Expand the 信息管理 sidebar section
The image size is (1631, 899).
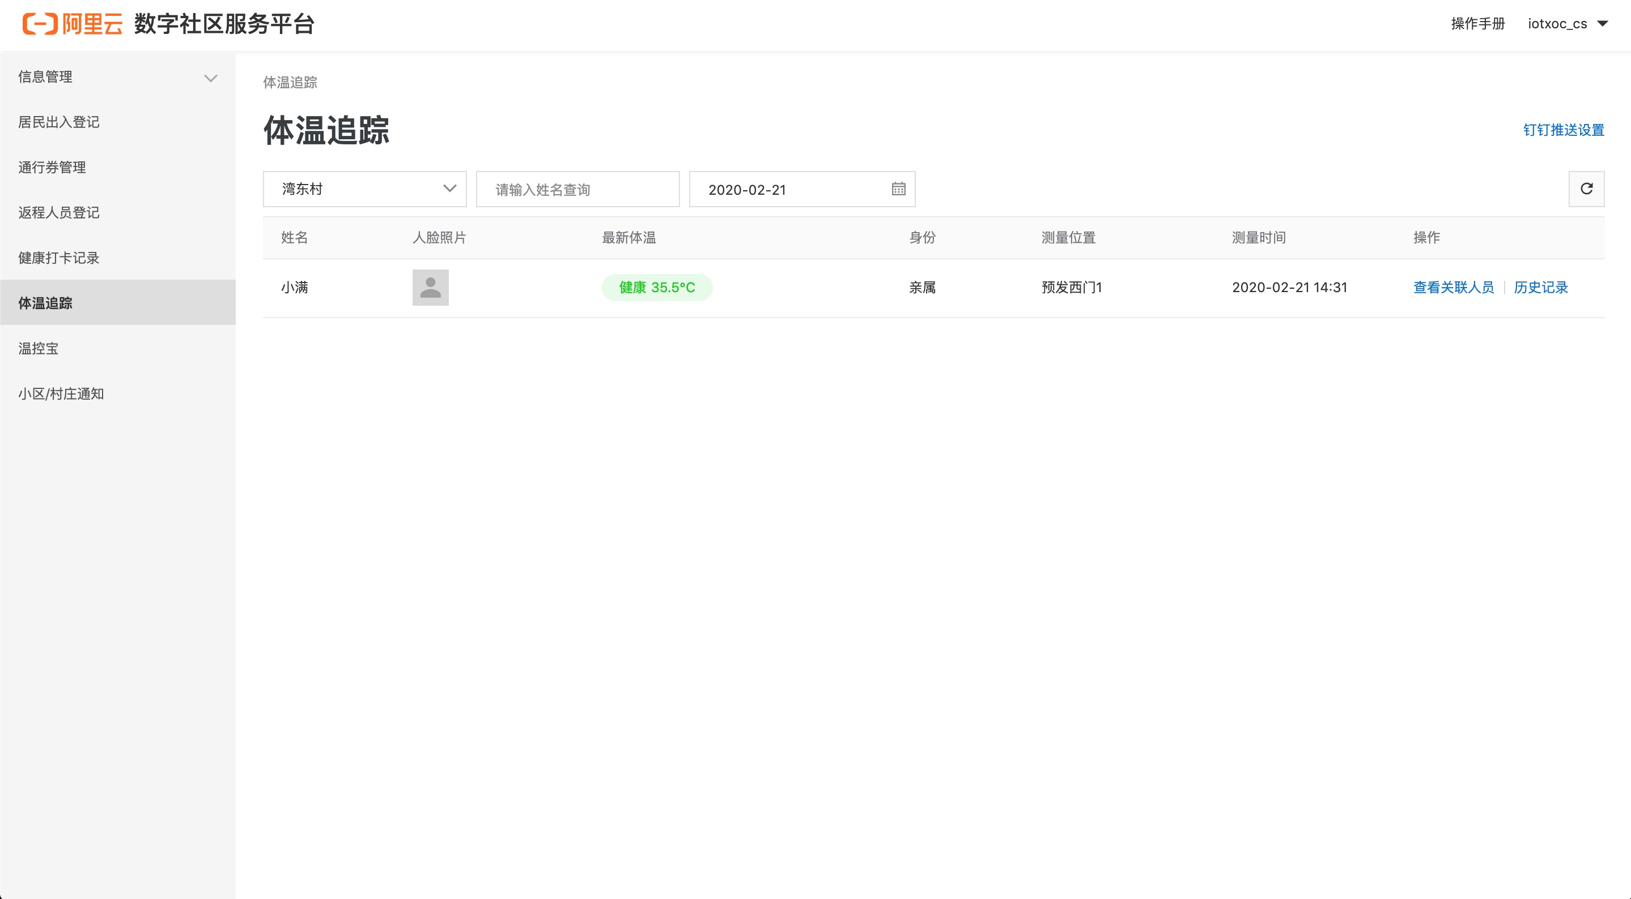pos(118,77)
